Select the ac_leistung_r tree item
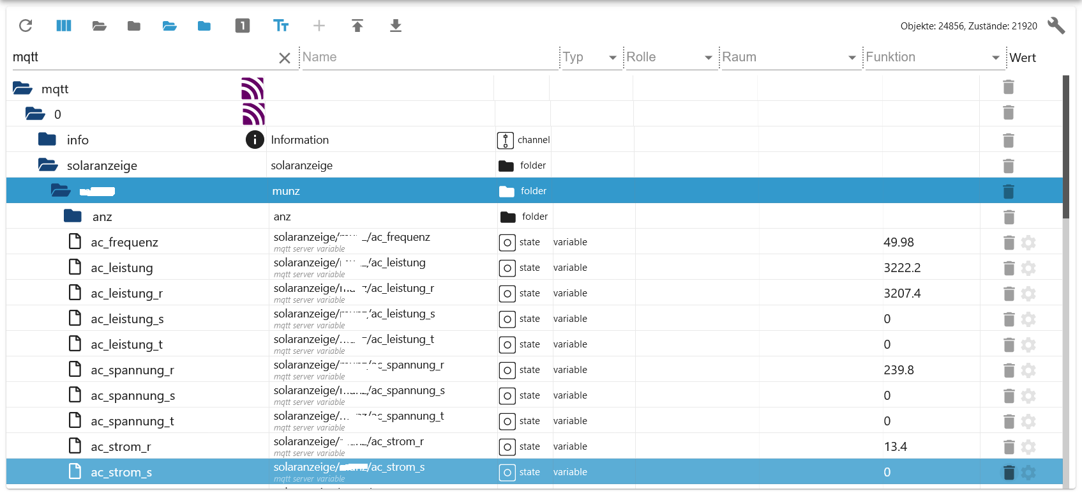The height and width of the screenshot is (495, 1082). pyautogui.click(x=126, y=293)
